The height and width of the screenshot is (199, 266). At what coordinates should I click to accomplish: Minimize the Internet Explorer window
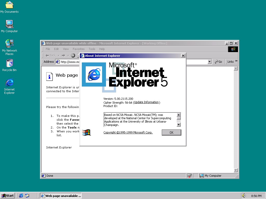pos(227,43)
